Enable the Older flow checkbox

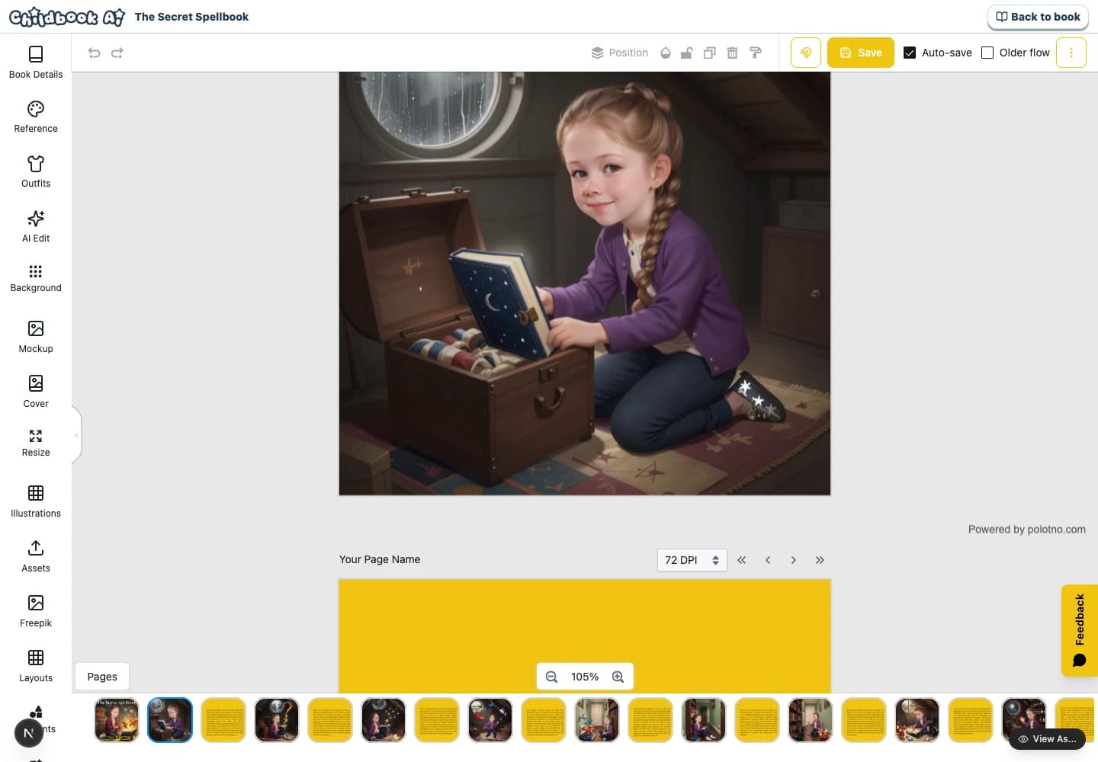coord(987,53)
